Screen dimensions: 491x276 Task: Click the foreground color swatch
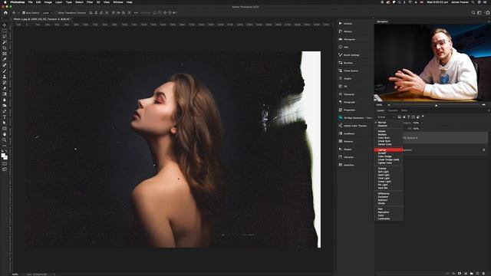(x=3, y=155)
